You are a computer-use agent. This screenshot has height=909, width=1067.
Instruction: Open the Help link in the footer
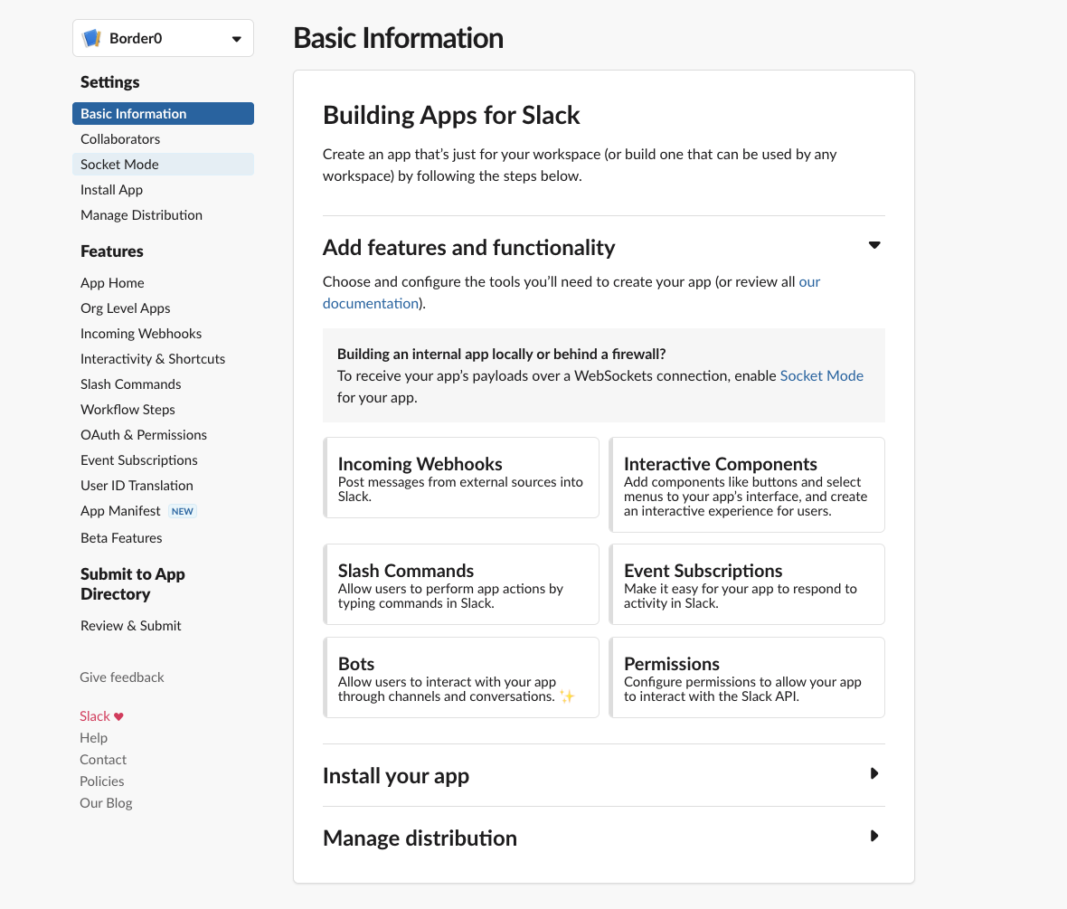click(93, 738)
